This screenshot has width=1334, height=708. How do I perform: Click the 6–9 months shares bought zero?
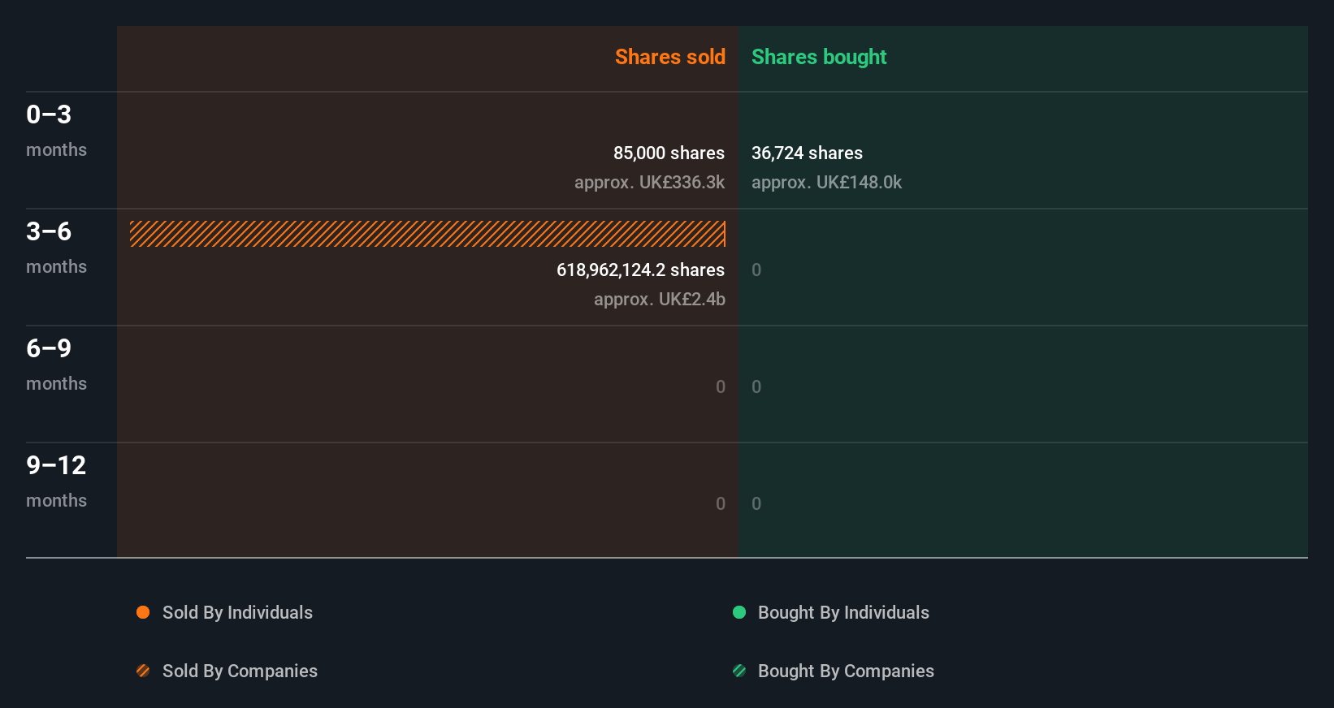point(756,386)
